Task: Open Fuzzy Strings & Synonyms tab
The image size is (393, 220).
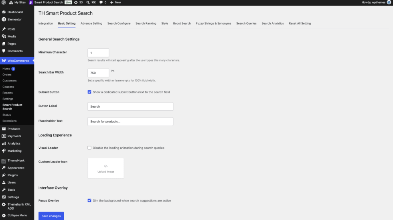Action: click(213, 23)
